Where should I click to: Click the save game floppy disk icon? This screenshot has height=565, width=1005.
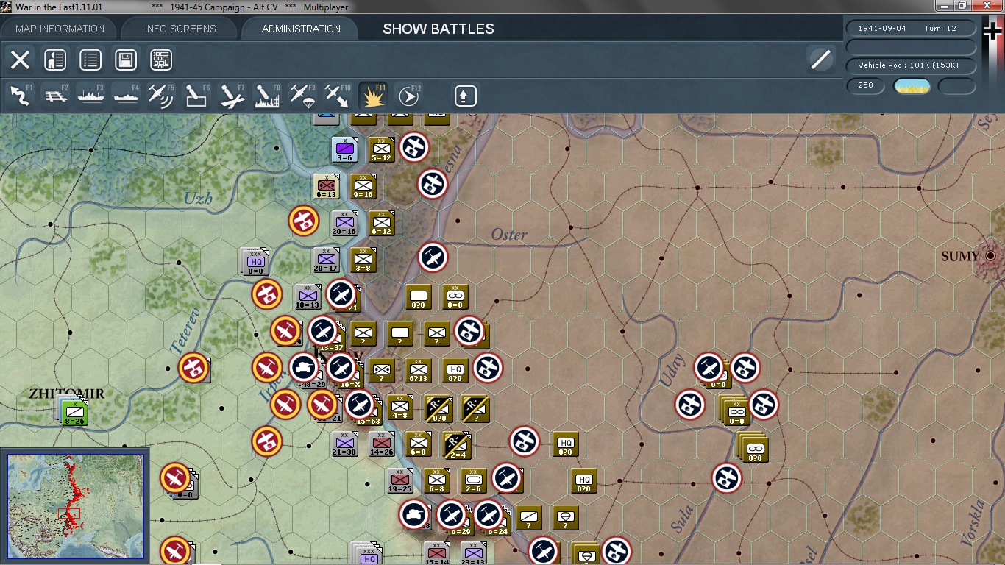coord(126,60)
